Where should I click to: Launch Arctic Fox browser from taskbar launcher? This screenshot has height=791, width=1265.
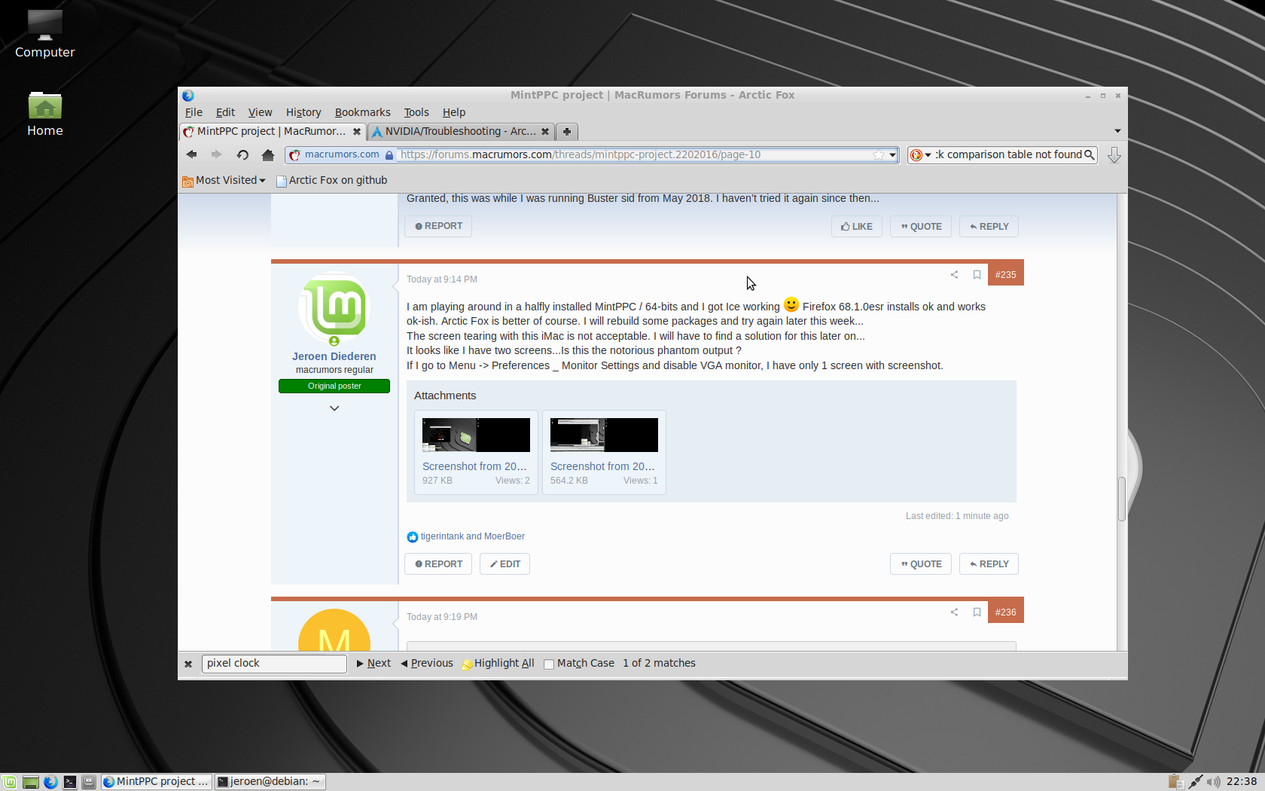(50, 782)
